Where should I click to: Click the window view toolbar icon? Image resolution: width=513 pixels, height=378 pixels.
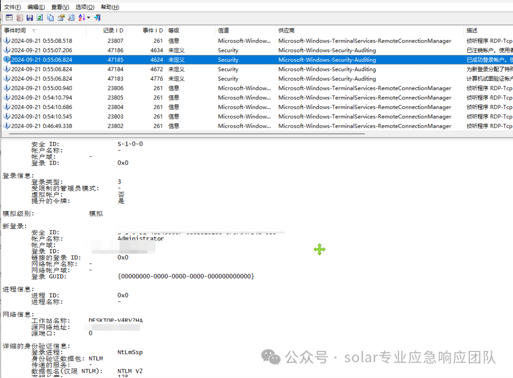tap(9, 18)
